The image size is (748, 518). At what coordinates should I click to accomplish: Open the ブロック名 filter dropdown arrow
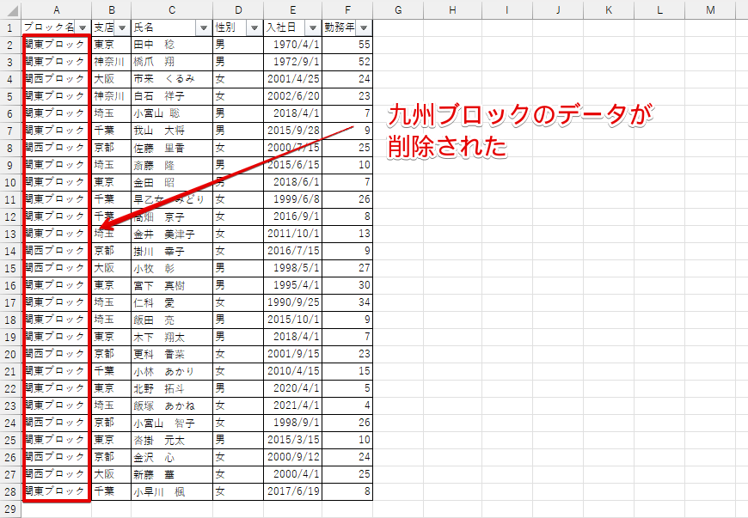(83, 27)
